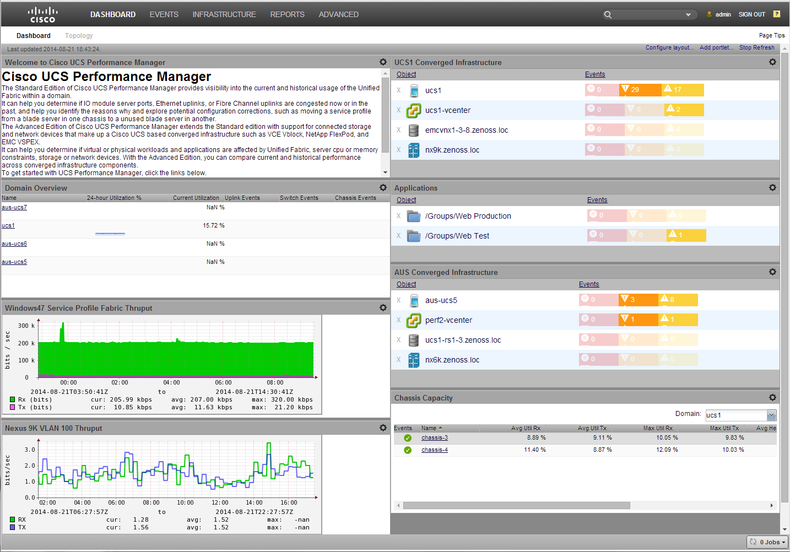Open Page Tips
Screen dimensions: 790x552
click(x=772, y=35)
